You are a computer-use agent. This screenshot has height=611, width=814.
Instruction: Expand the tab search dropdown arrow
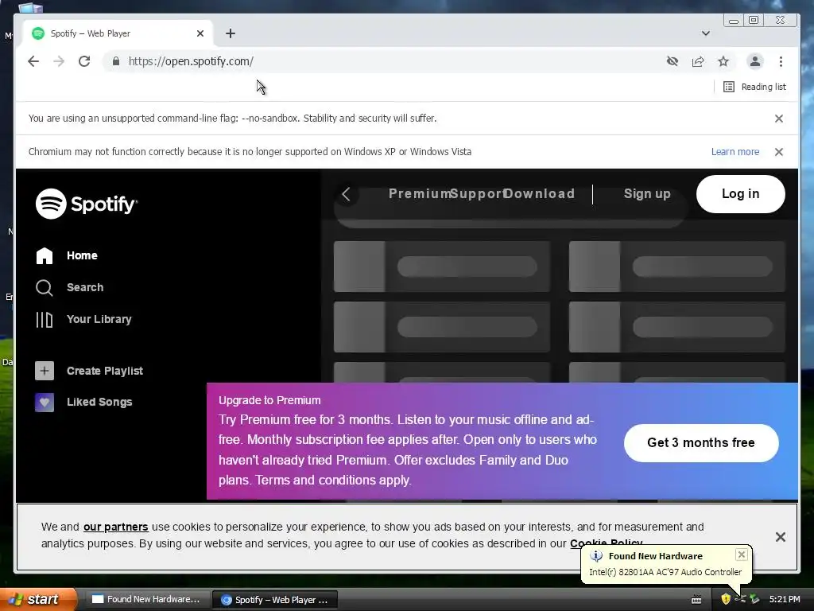706,33
